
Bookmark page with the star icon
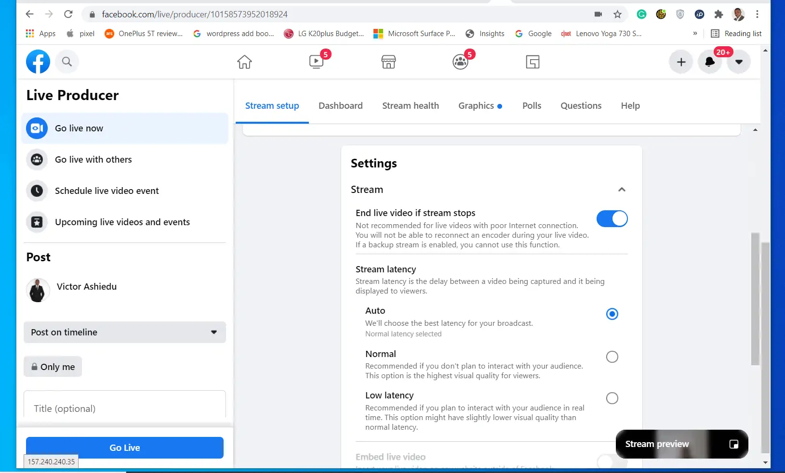point(617,14)
